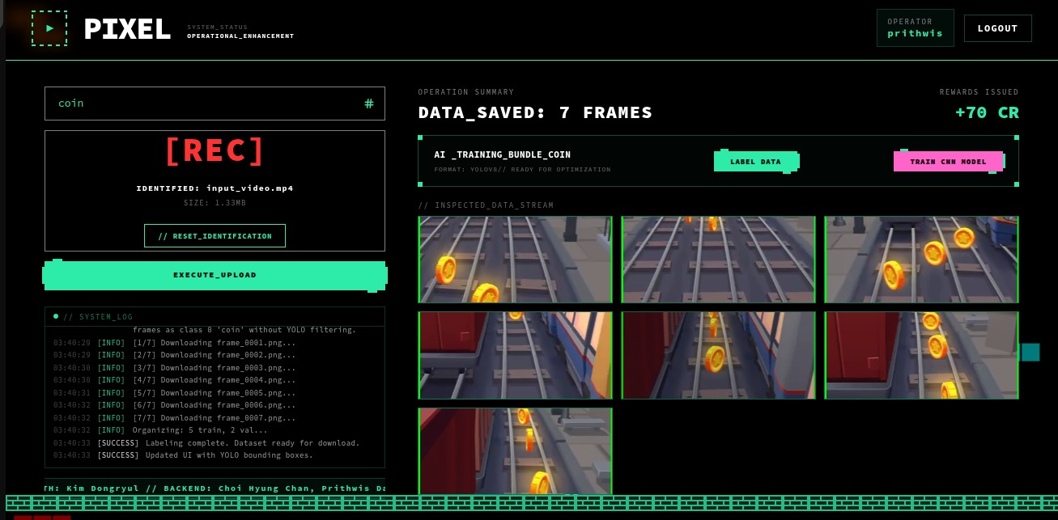Viewport: 1058px width, 520px height.
Task: Open fourth thumbnail, red train and tracks, no coins
Action: (x=516, y=356)
